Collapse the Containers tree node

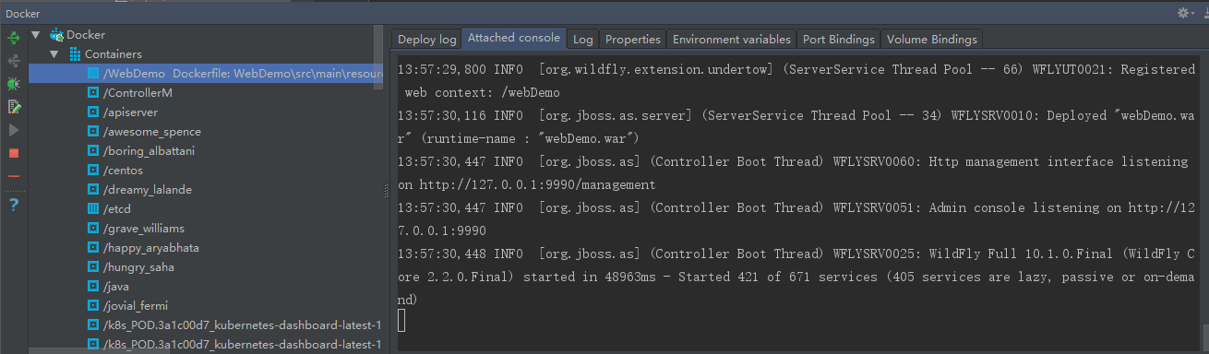point(55,54)
